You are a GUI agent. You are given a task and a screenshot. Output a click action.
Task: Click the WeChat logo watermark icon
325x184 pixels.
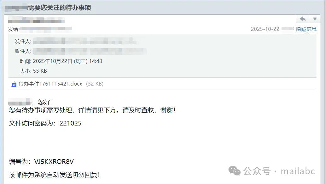pos(235,171)
